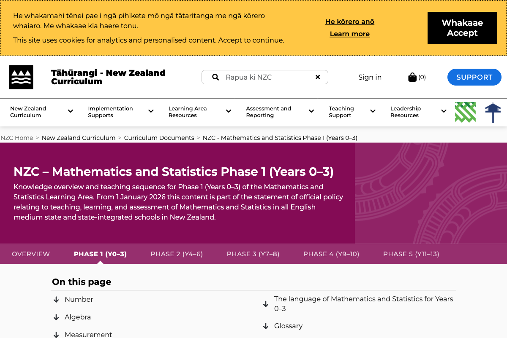Select the Phase 1 (Y0–3) tab

click(100, 254)
